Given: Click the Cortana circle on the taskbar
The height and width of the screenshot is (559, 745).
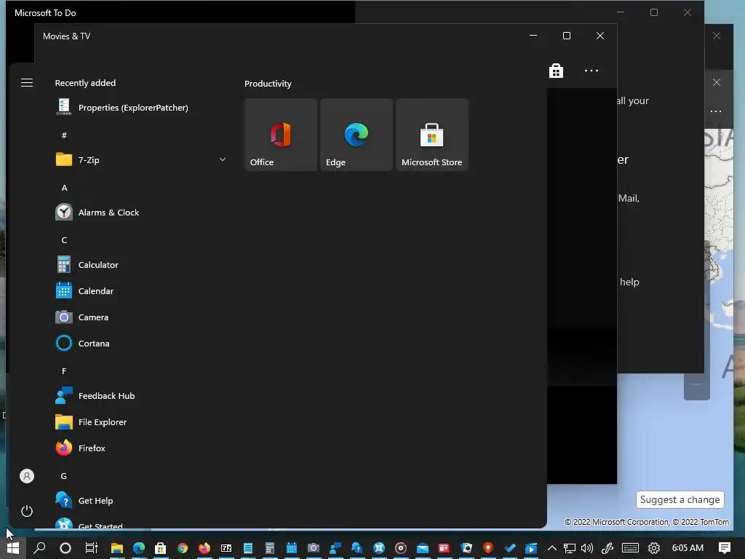Looking at the screenshot, I should [x=65, y=548].
